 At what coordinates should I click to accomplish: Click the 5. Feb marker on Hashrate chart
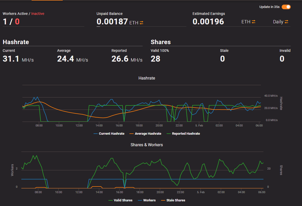point(199,125)
